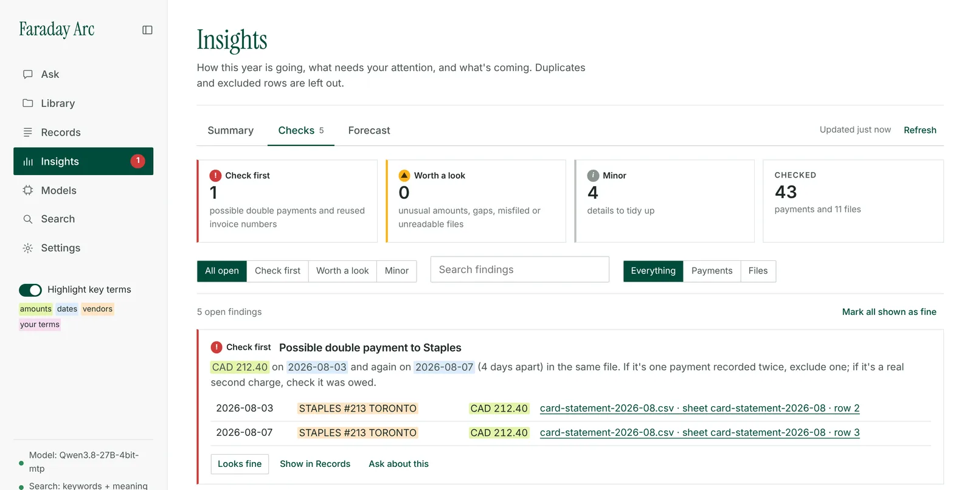Screen dimensions: 973x490
Task: Click Mark all shown as fine
Action: [x=889, y=312]
